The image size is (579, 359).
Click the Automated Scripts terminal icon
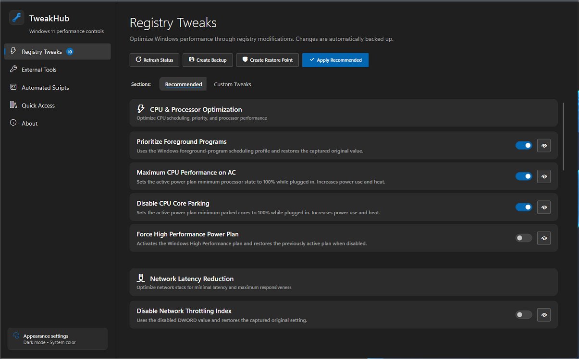click(13, 87)
